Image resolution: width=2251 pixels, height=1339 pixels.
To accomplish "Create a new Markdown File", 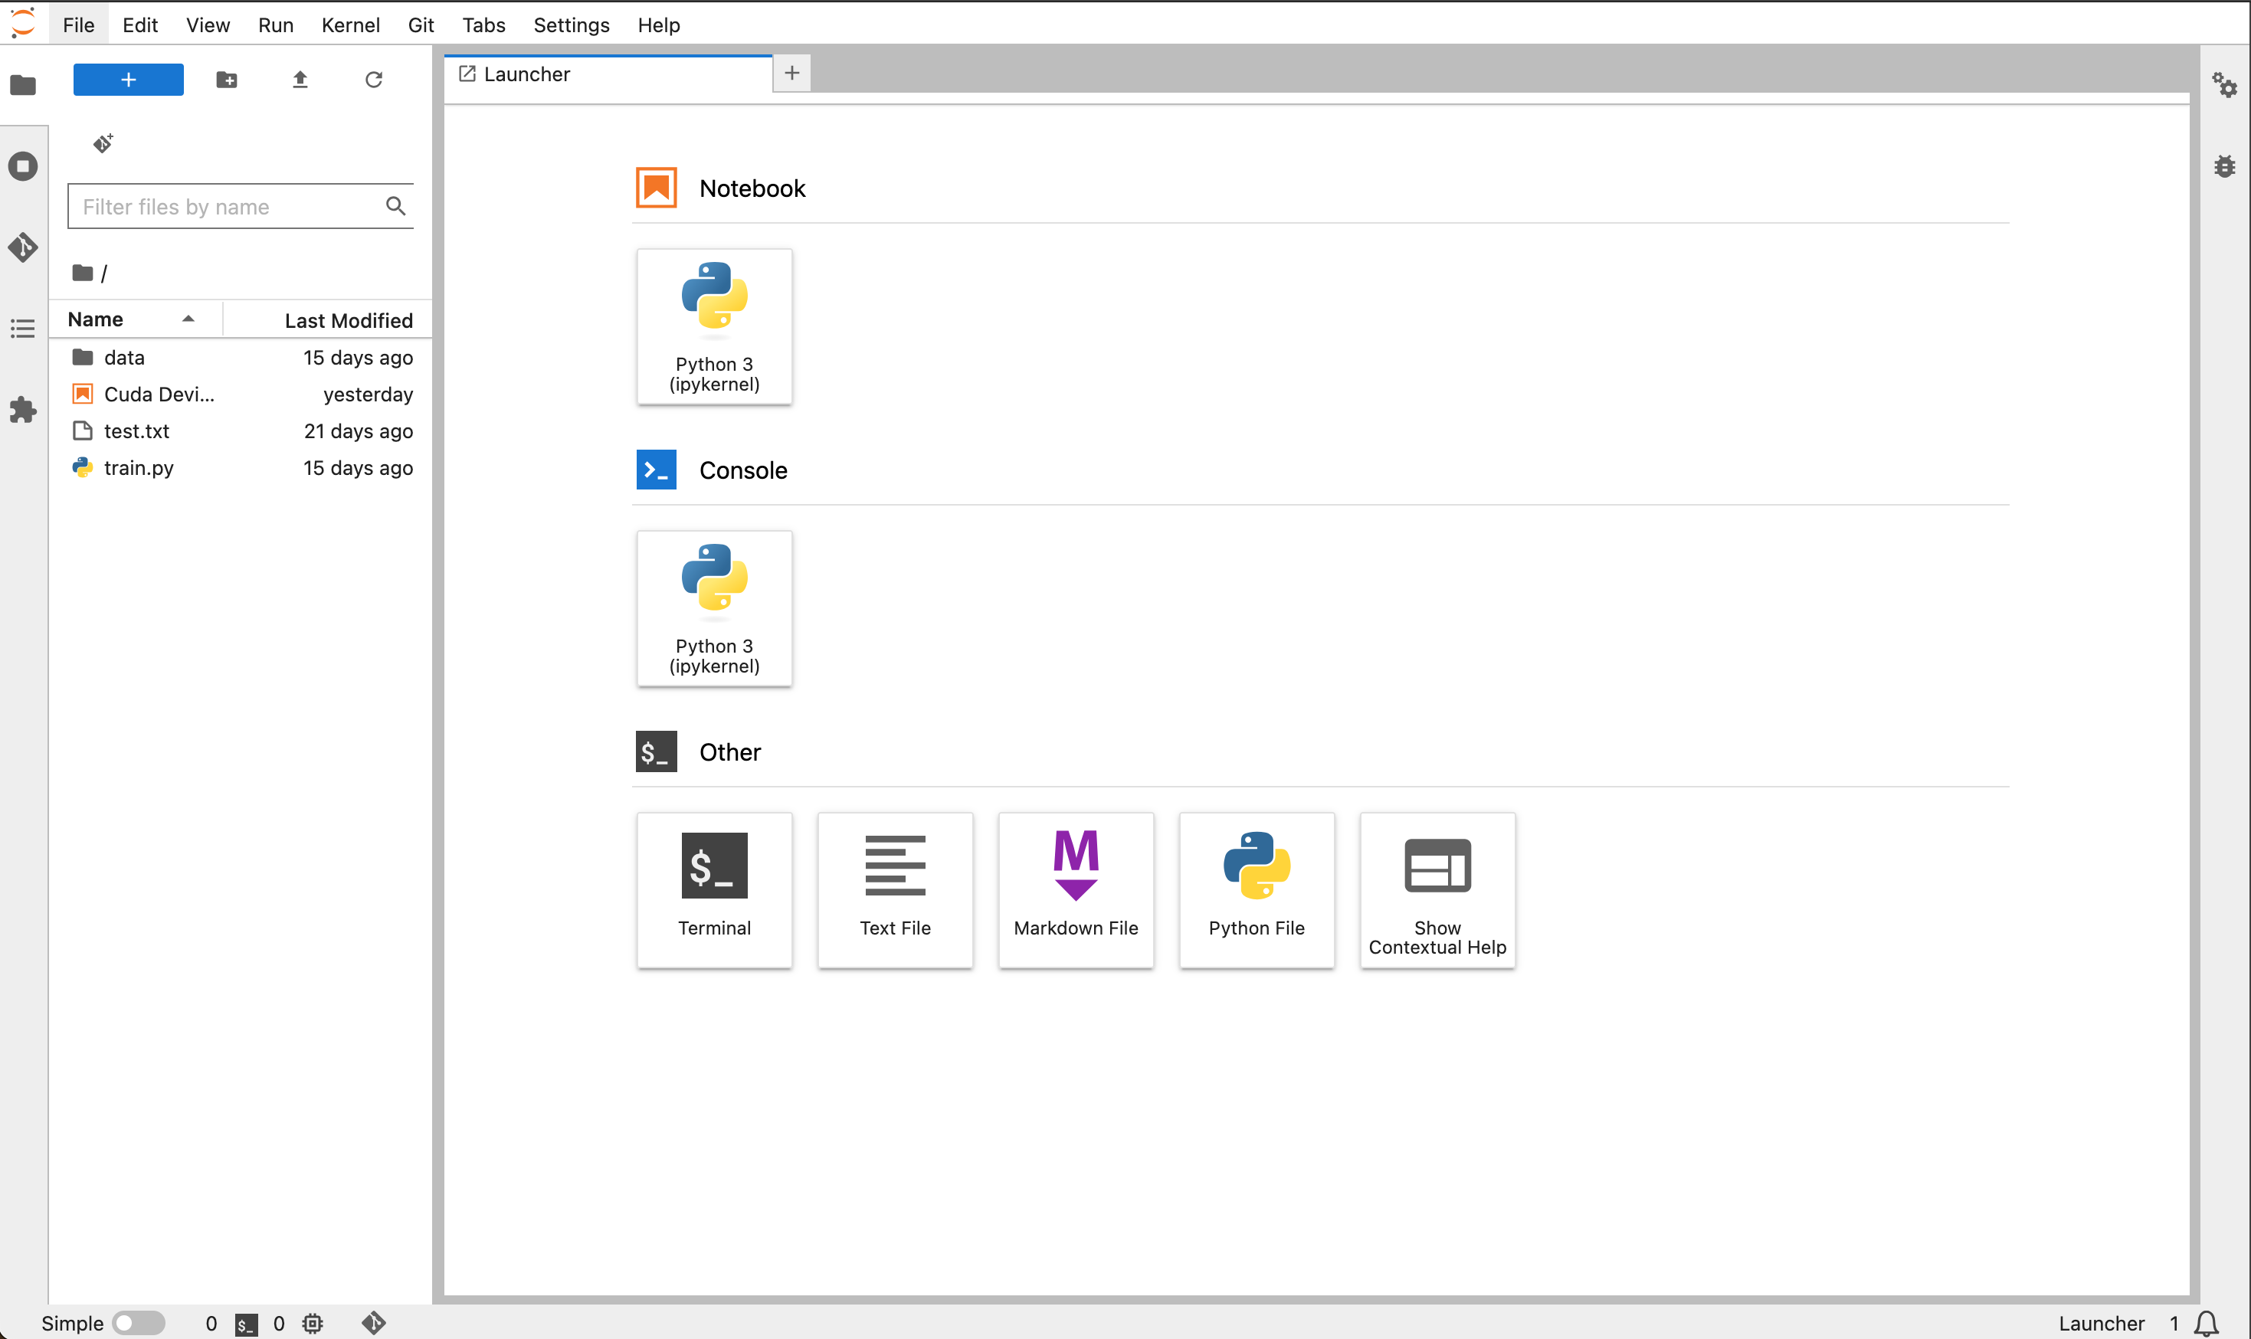I will pos(1076,889).
